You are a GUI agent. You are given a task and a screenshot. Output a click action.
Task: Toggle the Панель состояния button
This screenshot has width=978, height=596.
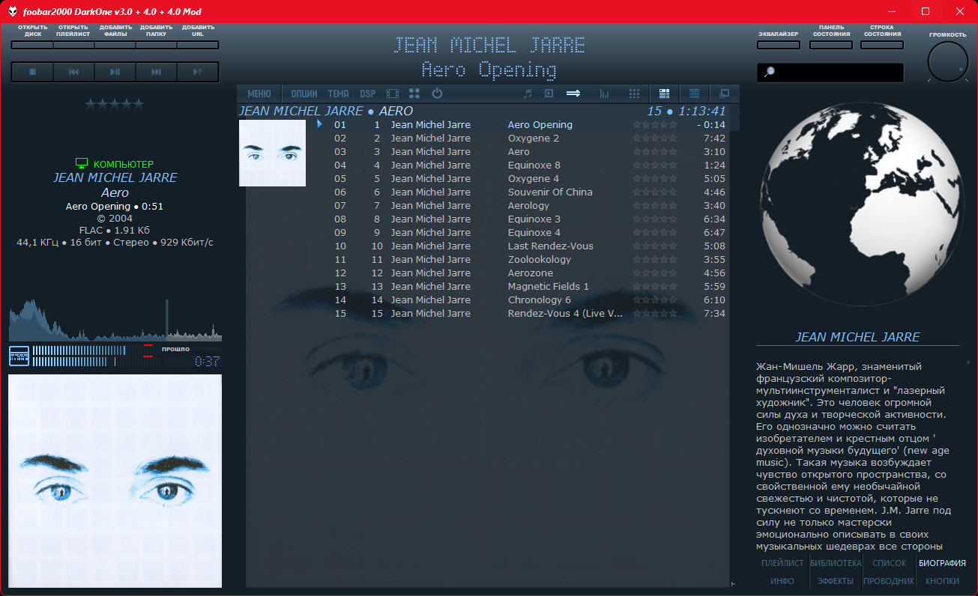(830, 45)
